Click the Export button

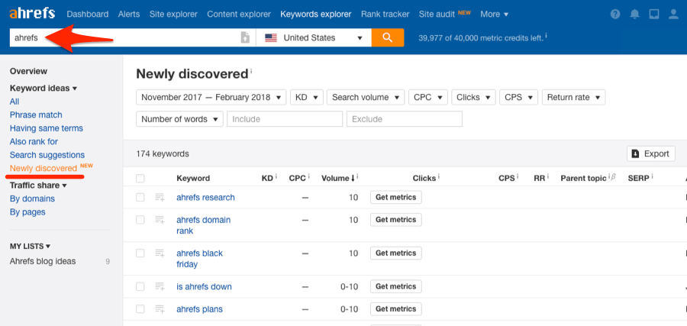651,153
